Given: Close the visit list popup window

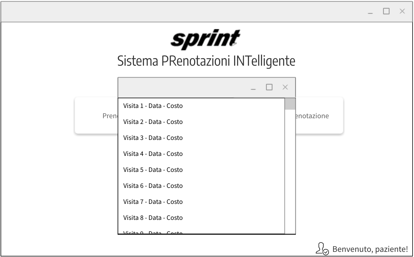Looking at the screenshot, I should [x=285, y=87].
